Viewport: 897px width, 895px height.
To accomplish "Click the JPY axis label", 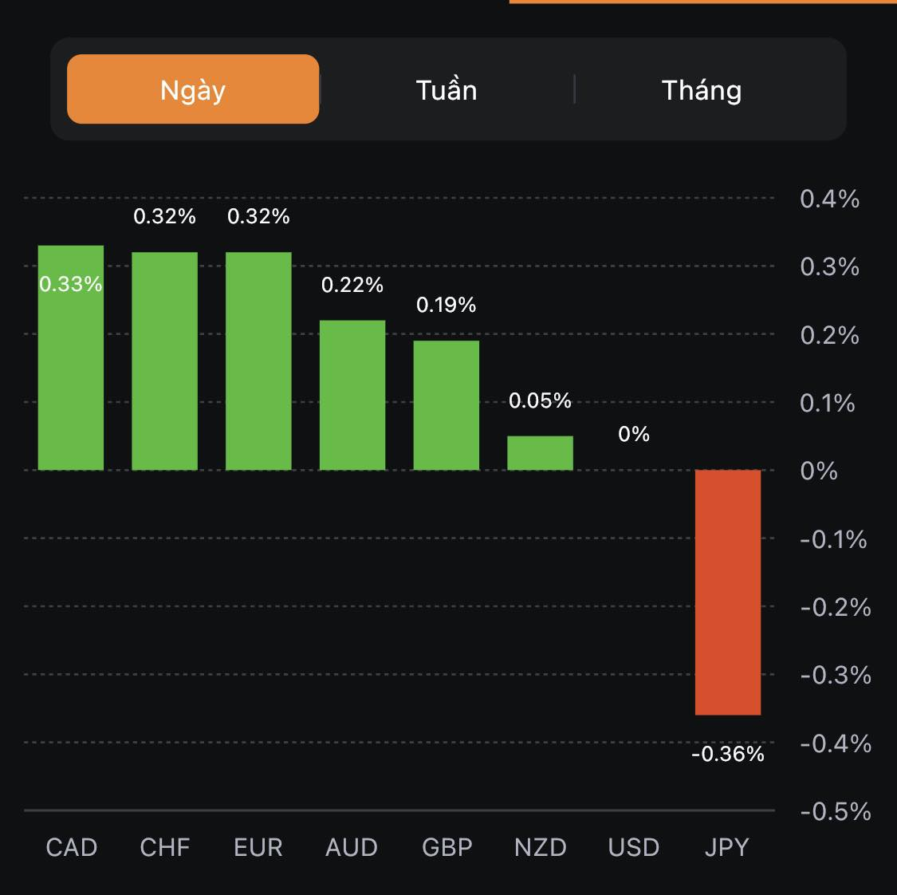I will point(727,847).
